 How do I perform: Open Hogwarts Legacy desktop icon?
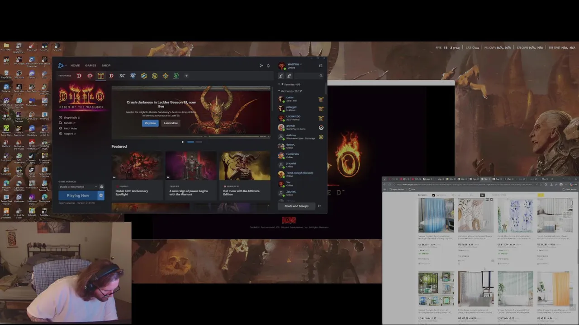click(32, 158)
